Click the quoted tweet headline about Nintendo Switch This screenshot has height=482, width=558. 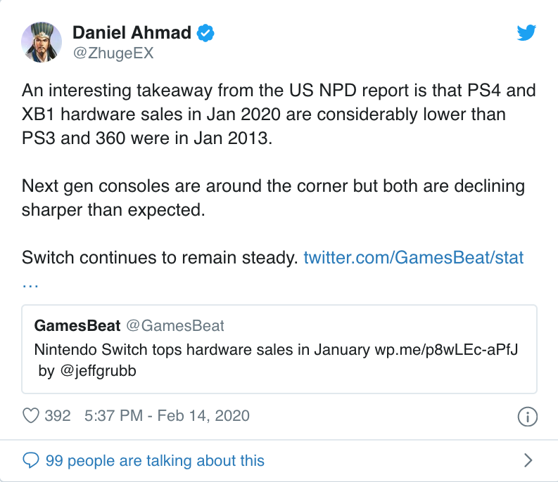pos(201,350)
